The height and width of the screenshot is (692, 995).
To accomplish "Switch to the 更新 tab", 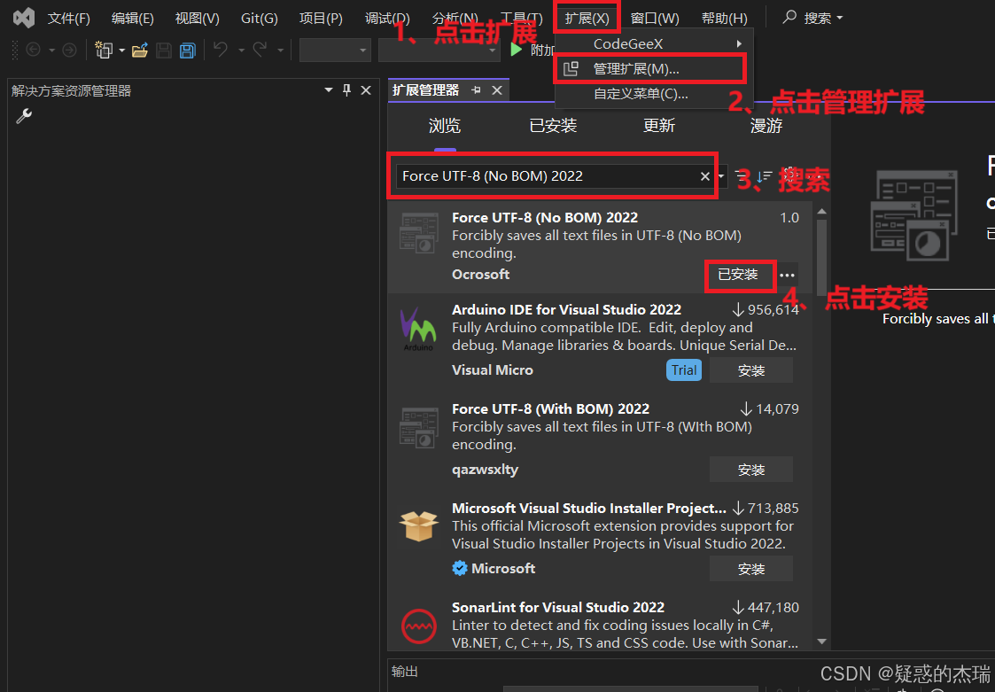I will [x=658, y=126].
